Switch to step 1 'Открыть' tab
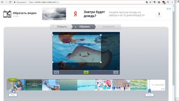This screenshot has width=179, height=101. tap(61, 27)
